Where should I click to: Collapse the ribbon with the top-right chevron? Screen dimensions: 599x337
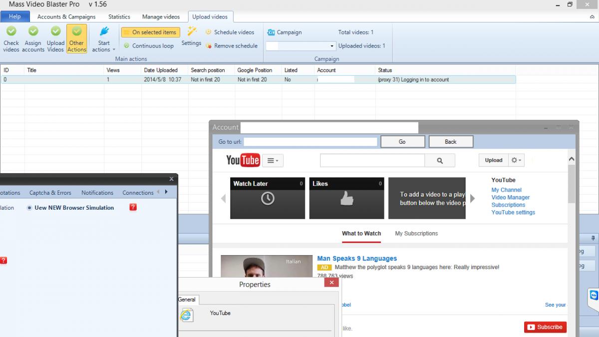(592, 16)
